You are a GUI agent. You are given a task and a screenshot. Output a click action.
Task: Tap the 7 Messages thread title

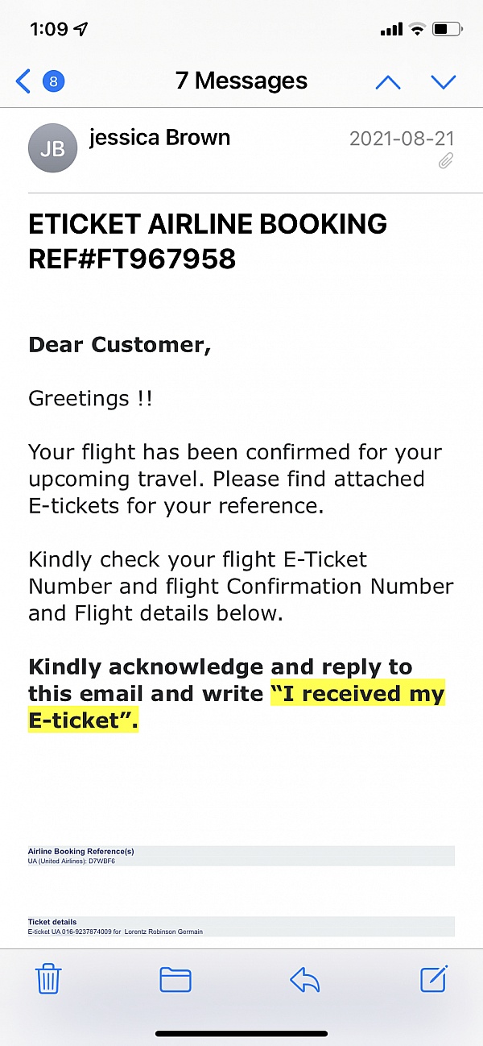click(x=242, y=81)
